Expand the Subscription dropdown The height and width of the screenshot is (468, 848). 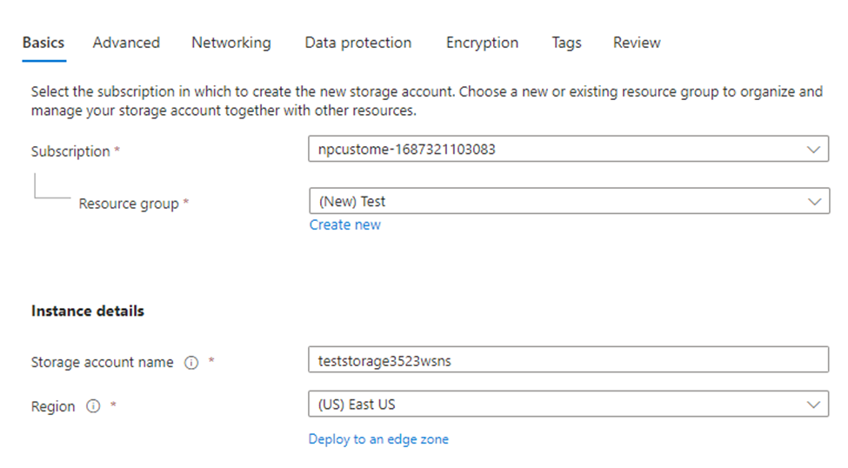click(x=569, y=150)
